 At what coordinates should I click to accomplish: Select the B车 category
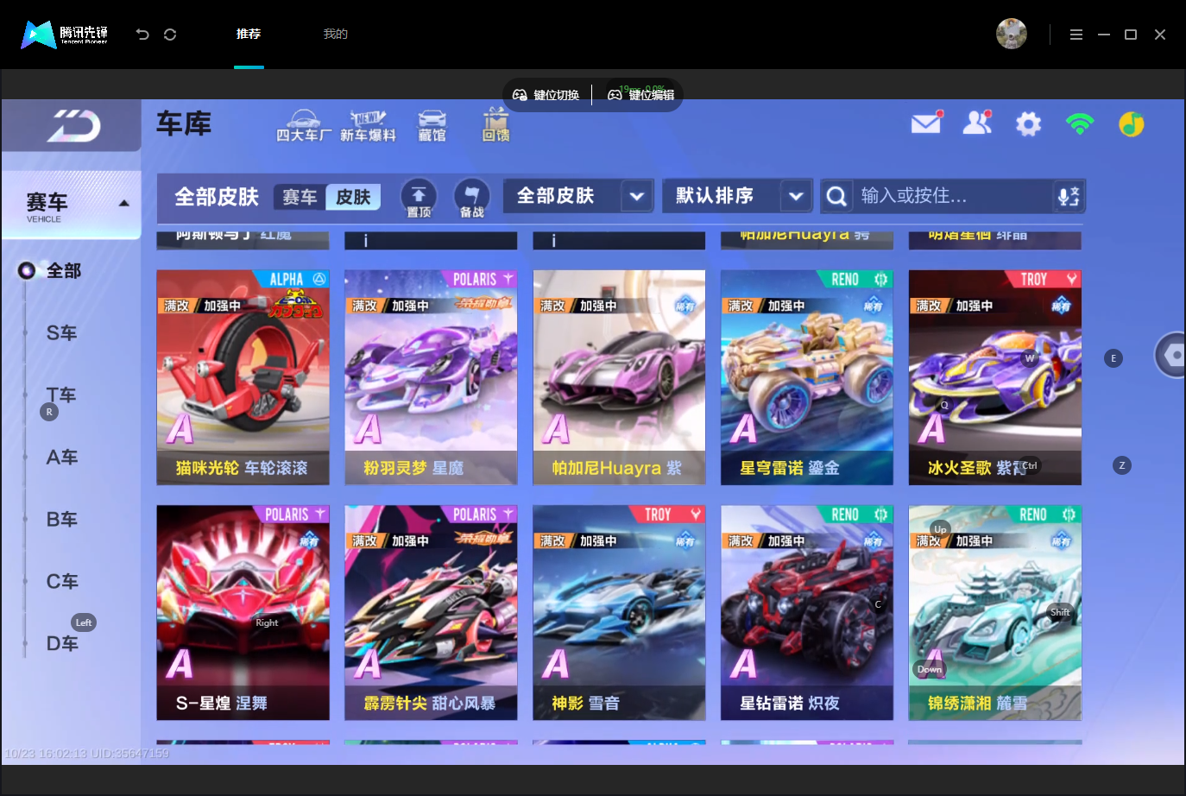click(62, 520)
